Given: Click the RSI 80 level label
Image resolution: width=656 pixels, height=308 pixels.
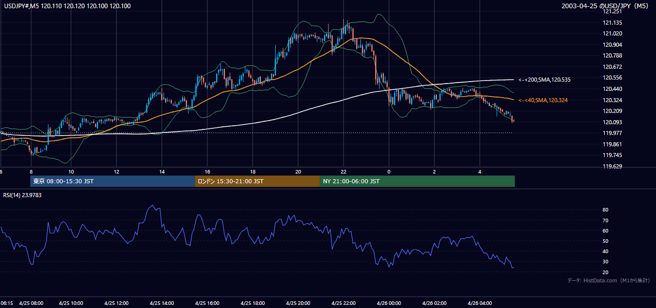Looking at the screenshot, I should [606, 210].
